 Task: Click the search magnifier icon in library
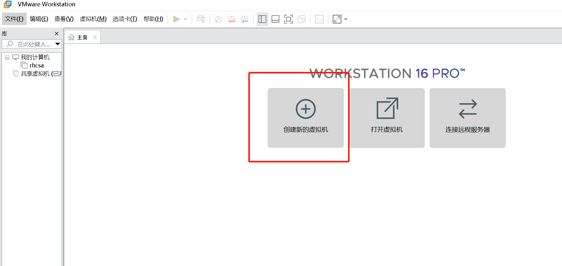(x=10, y=44)
